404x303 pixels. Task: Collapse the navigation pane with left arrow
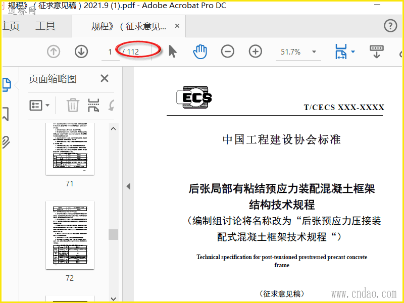pyautogui.click(x=128, y=186)
